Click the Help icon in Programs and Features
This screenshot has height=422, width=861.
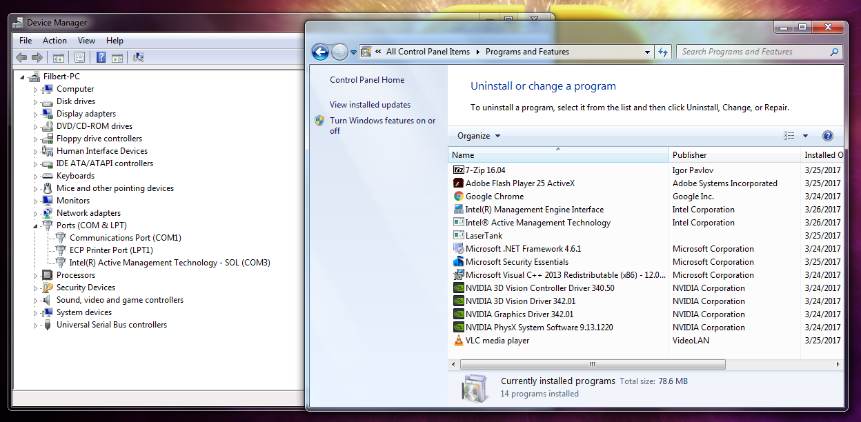[828, 136]
